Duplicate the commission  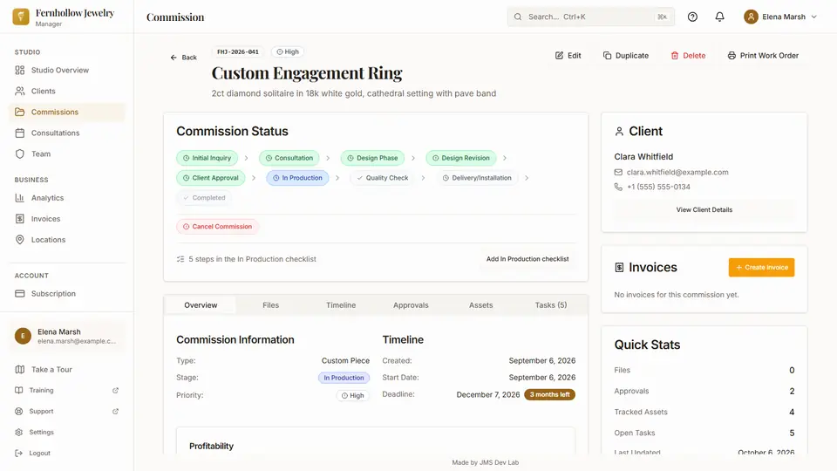click(626, 56)
